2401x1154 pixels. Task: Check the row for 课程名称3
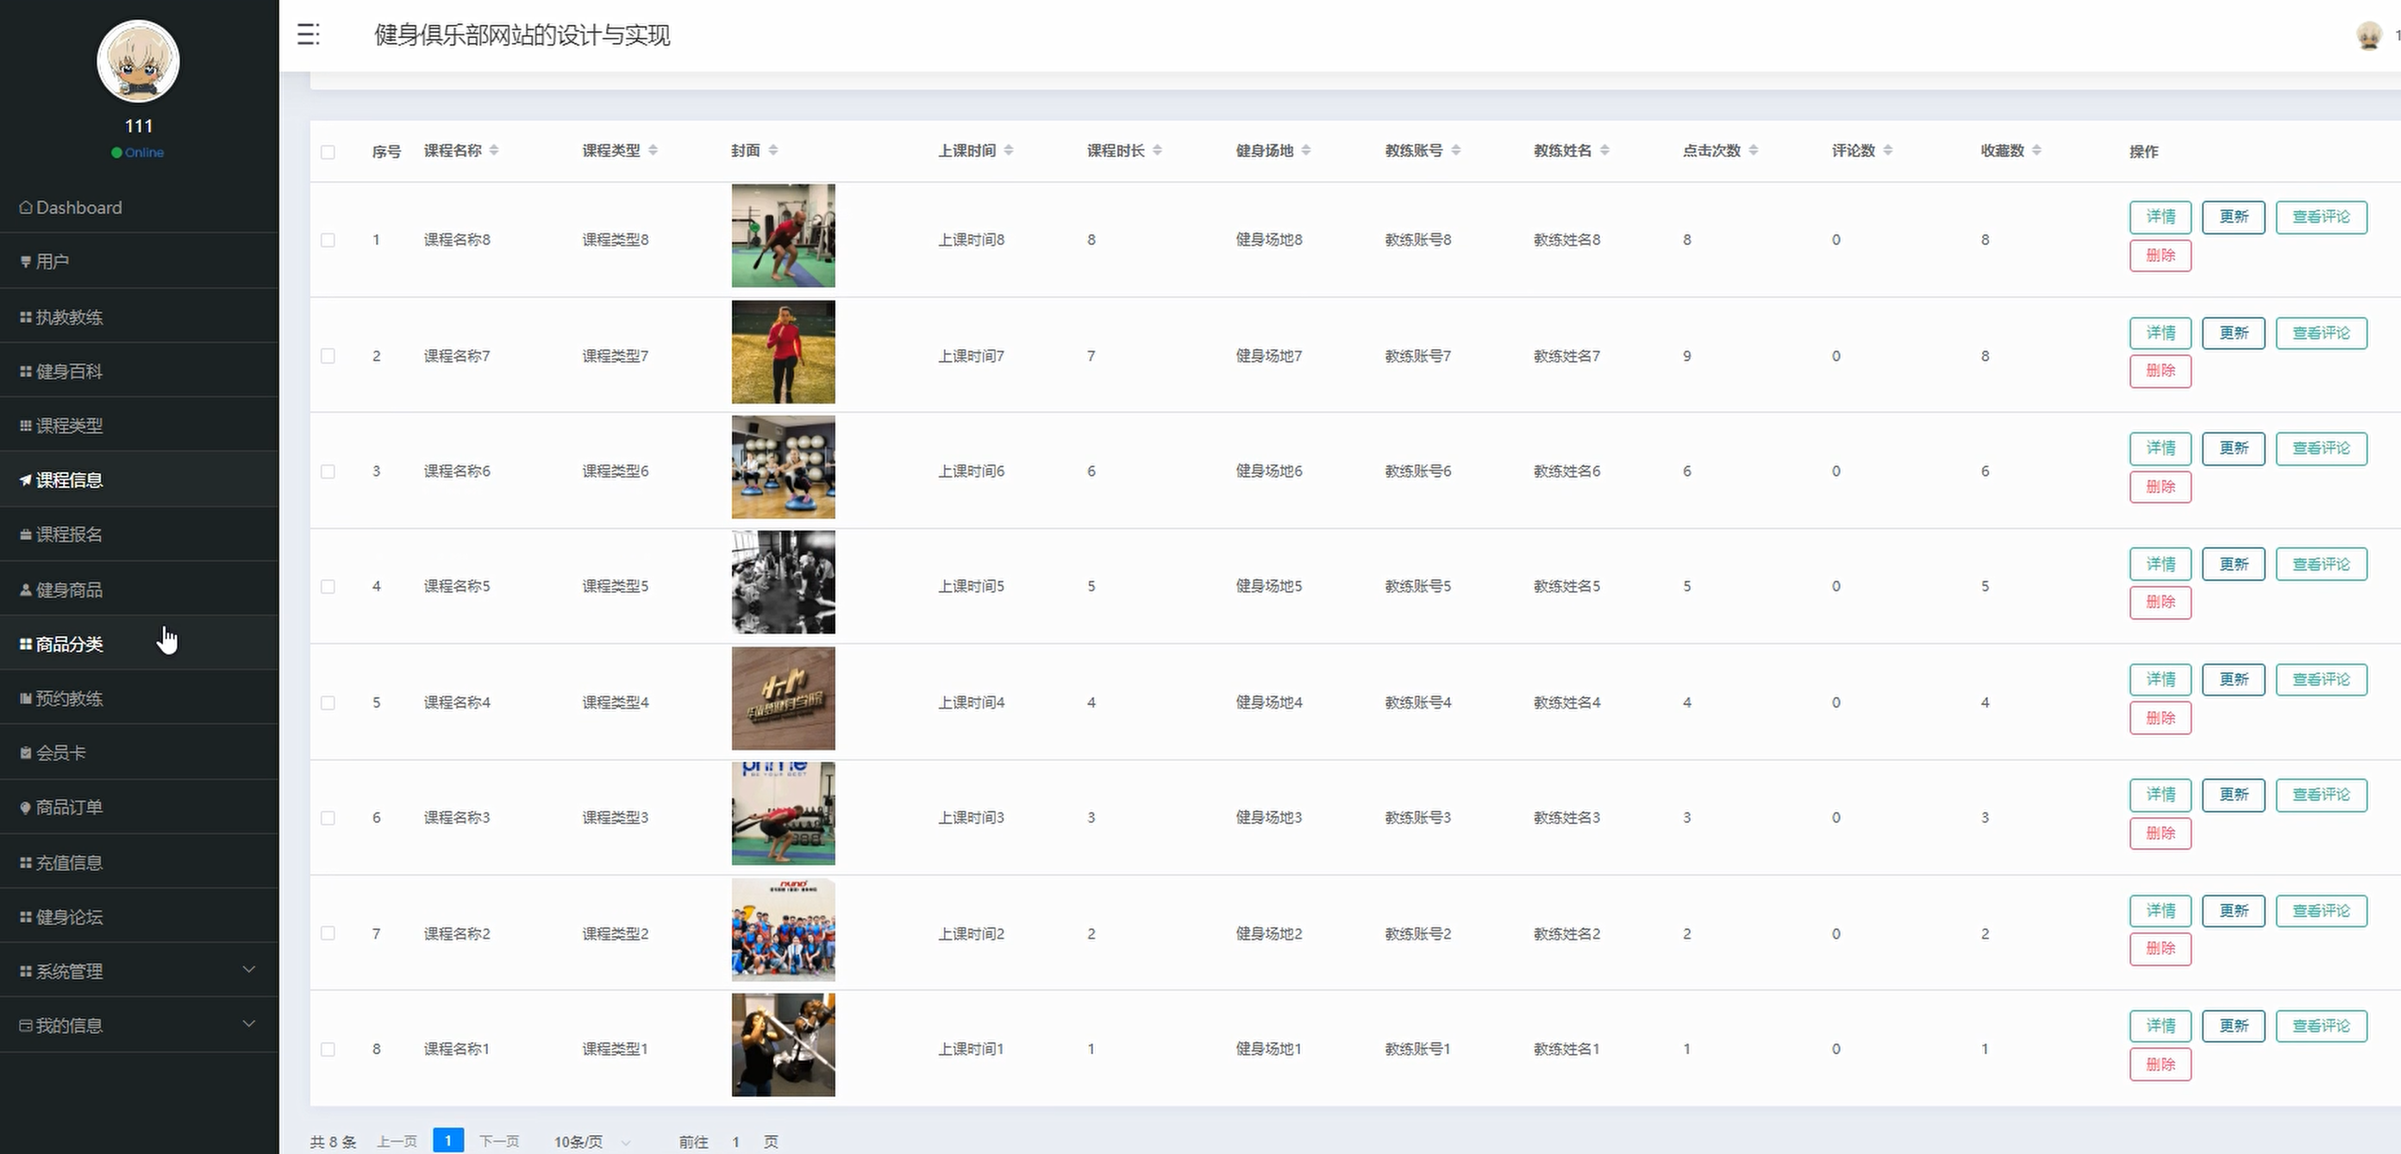328,818
